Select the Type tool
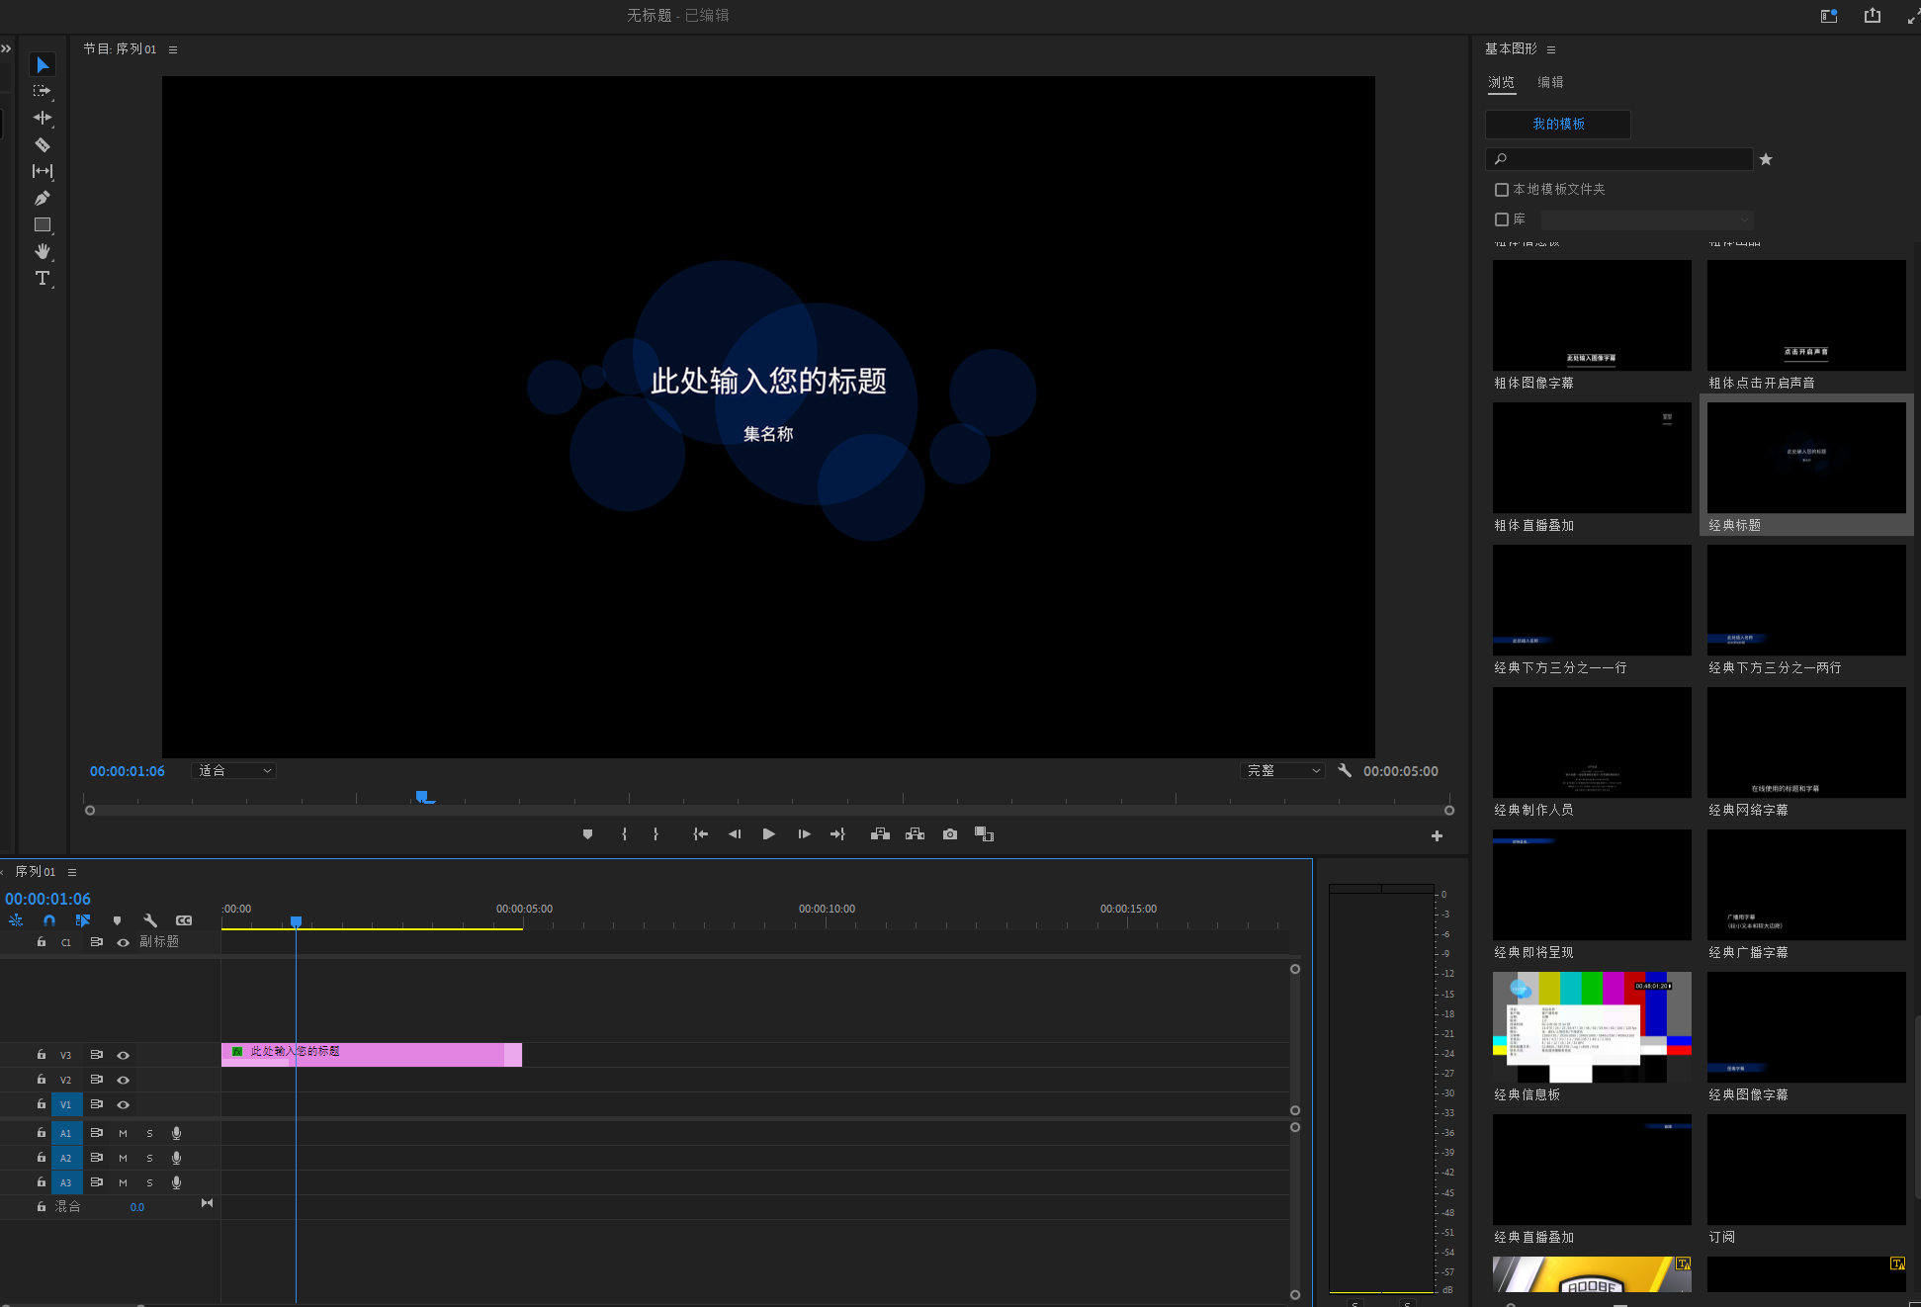The height and width of the screenshot is (1307, 1921). pos(43,279)
